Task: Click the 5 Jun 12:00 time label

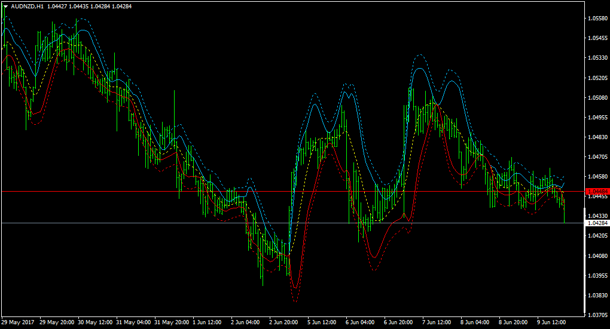Action: (x=322, y=322)
